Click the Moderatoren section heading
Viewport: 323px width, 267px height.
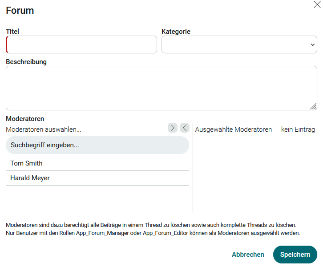[x=25, y=119]
